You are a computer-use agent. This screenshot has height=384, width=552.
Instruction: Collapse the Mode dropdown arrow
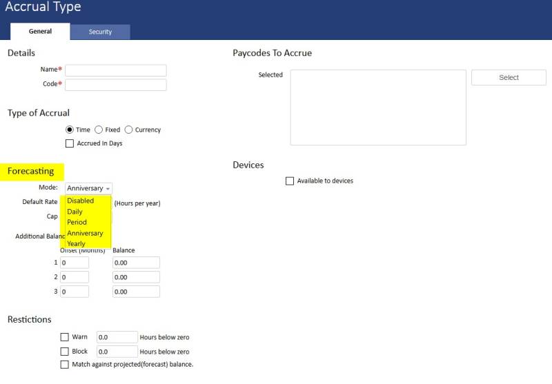coord(108,188)
